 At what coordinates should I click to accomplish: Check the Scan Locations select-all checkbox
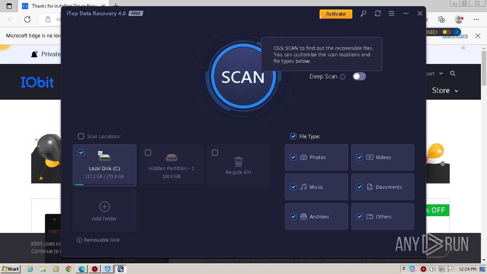pos(81,136)
